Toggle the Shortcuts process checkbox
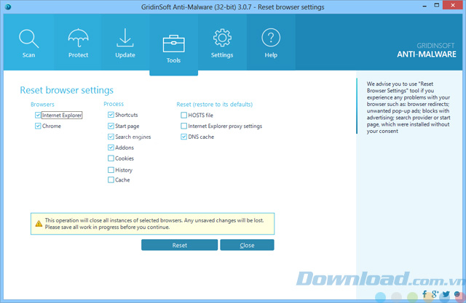This screenshot has height=303, width=466. pos(111,115)
